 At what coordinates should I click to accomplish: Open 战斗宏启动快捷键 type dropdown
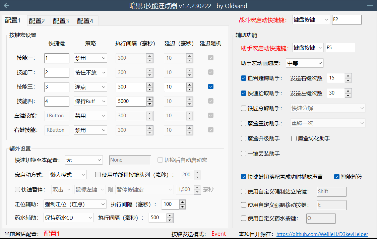tap(311, 20)
